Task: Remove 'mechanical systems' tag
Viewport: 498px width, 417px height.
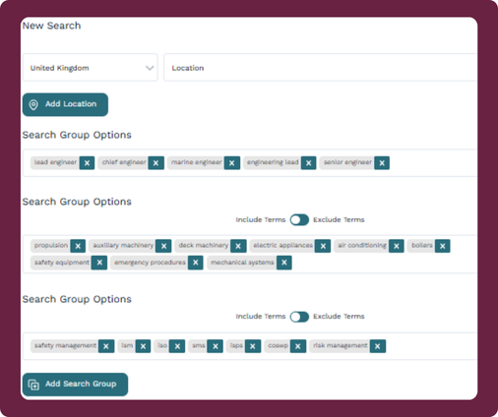Action: (284, 263)
